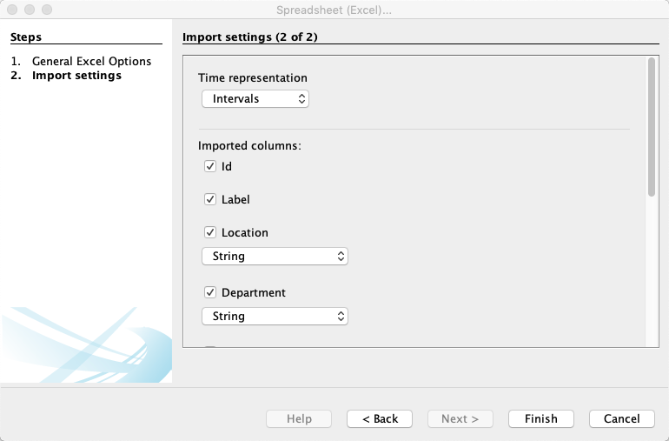Image resolution: width=669 pixels, height=441 pixels.
Task: Click the window minimize button
Action: point(30,10)
